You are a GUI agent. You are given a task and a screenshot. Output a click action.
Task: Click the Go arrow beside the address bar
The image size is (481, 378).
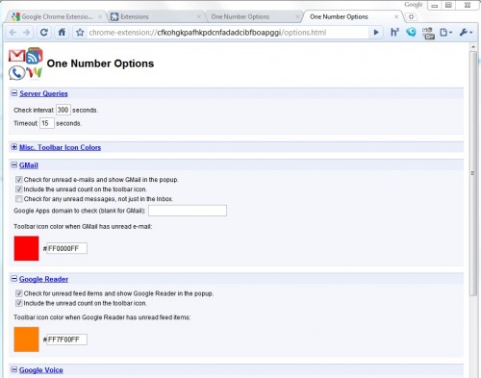[x=376, y=33]
